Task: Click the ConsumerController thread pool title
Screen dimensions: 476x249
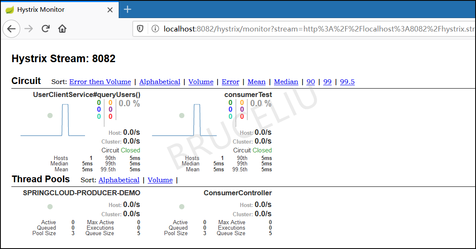Action: [x=238, y=193]
